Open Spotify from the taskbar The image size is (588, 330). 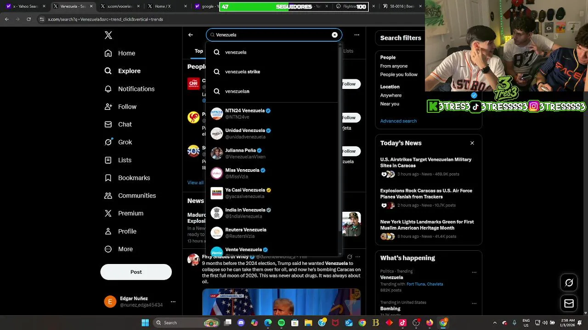pos(281,323)
